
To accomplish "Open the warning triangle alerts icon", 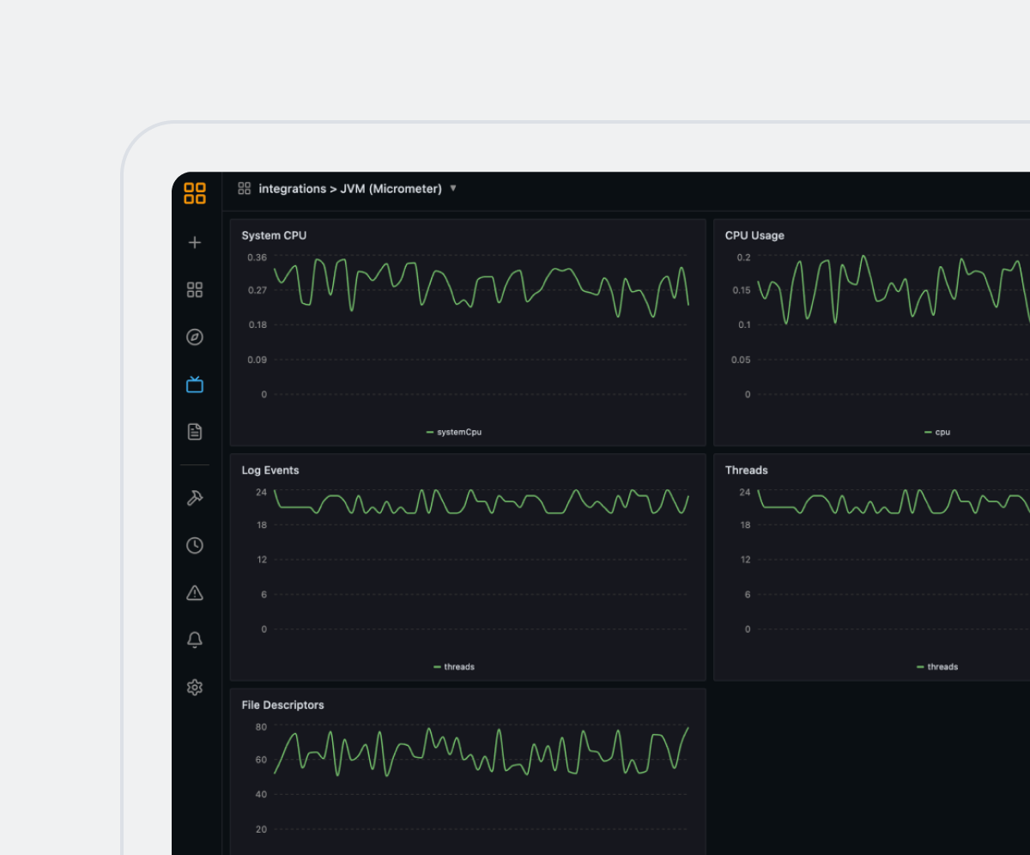I will click(195, 592).
